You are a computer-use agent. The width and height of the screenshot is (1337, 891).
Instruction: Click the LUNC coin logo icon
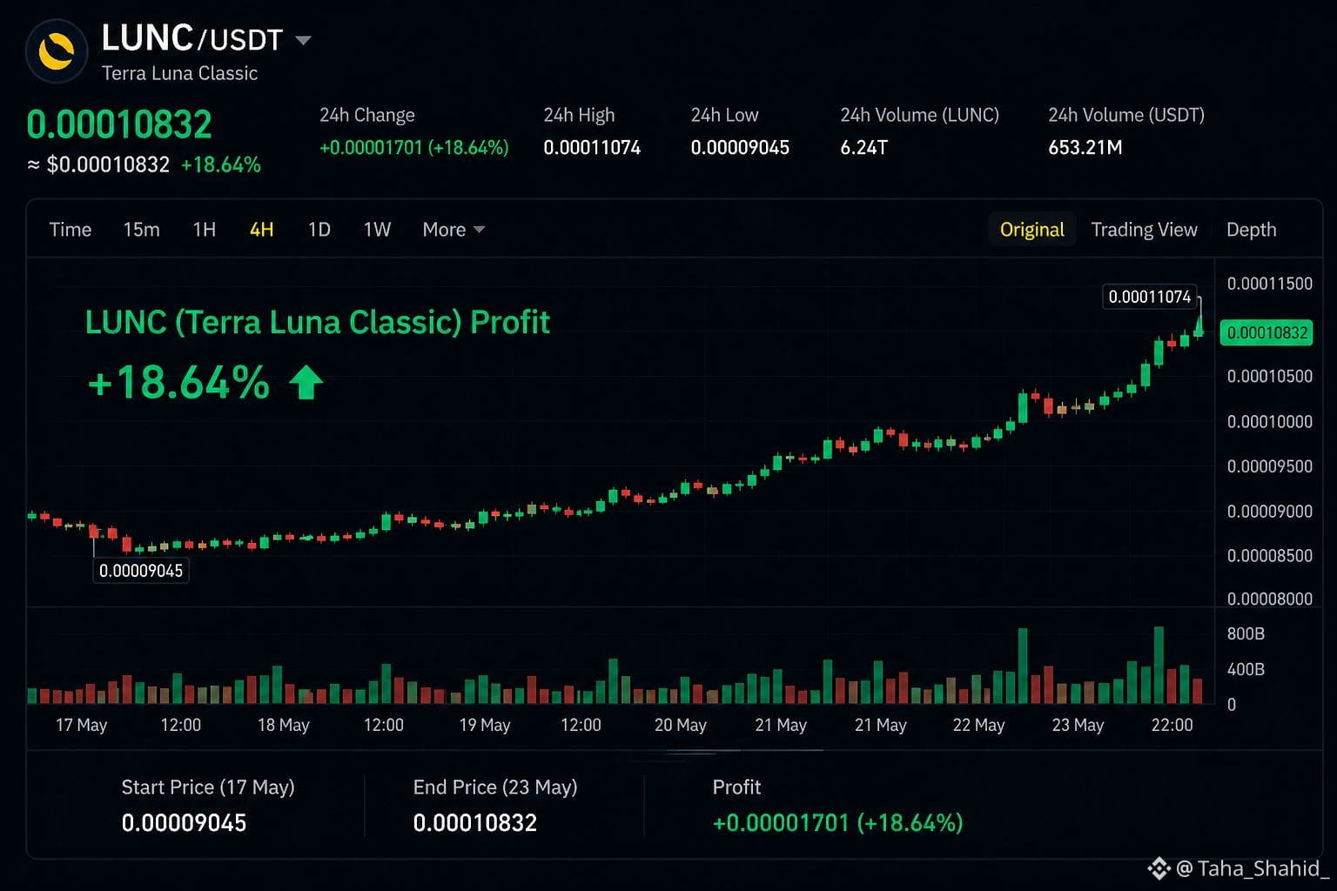click(x=57, y=52)
